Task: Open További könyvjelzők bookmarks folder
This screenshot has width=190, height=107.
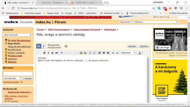Action: (x=176, y=13)
